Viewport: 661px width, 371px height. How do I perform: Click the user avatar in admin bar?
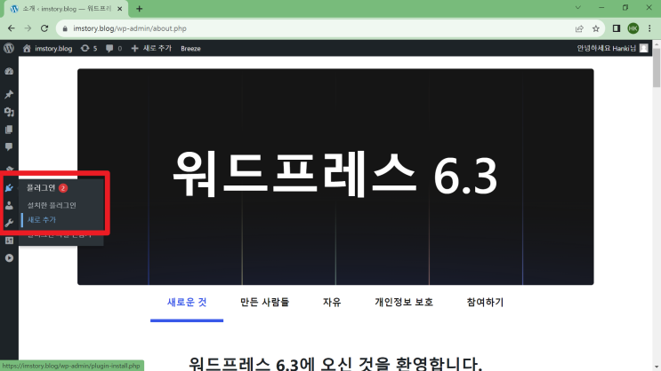pyautogui.click(x=644, y=49)
